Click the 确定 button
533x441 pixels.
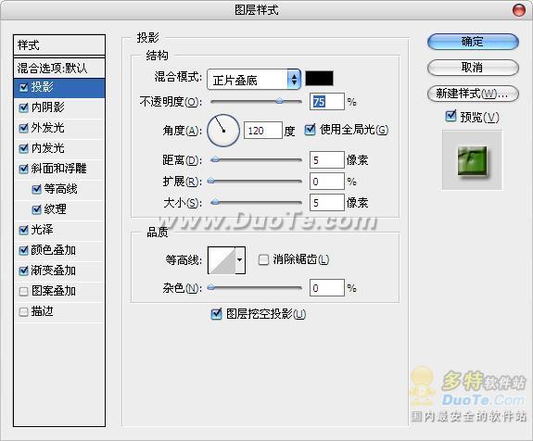pos(473,42)
